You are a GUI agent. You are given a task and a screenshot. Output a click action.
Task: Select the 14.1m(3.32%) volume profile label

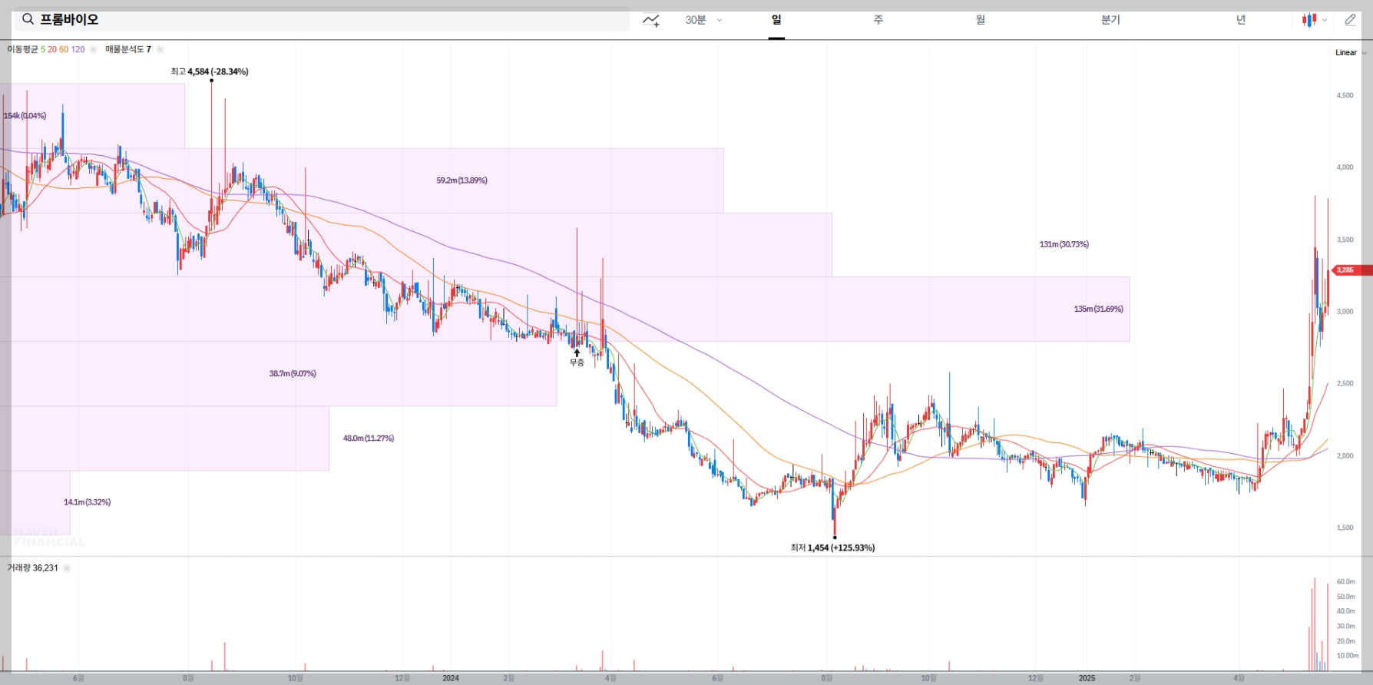click(x=87, y=502)
